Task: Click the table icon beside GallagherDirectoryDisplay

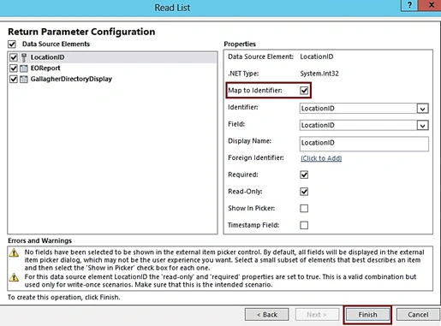Action: [x=24, y=79]
